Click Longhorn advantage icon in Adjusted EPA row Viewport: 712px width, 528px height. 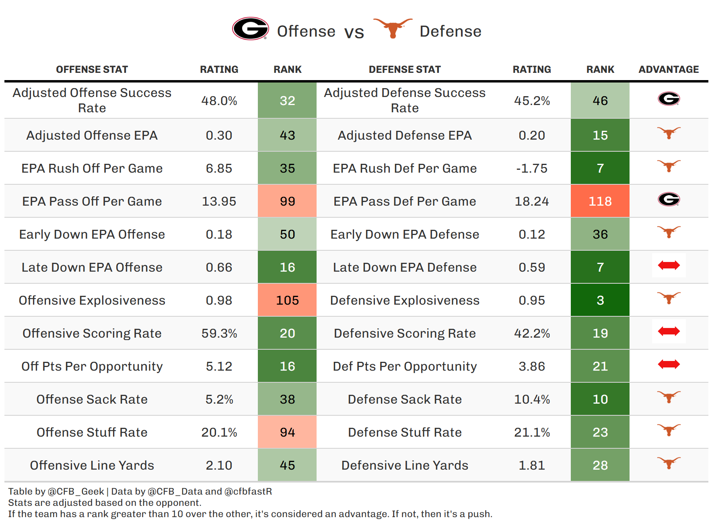(669, 133)
